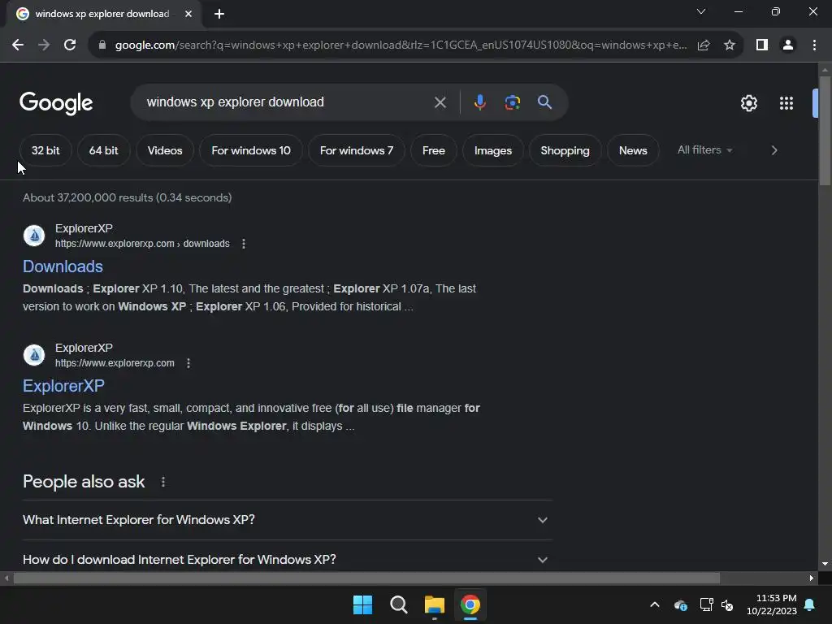Screen dimensions: 832x624
Task: Search by image with Google Lens
Action: (x=512, y=102)
